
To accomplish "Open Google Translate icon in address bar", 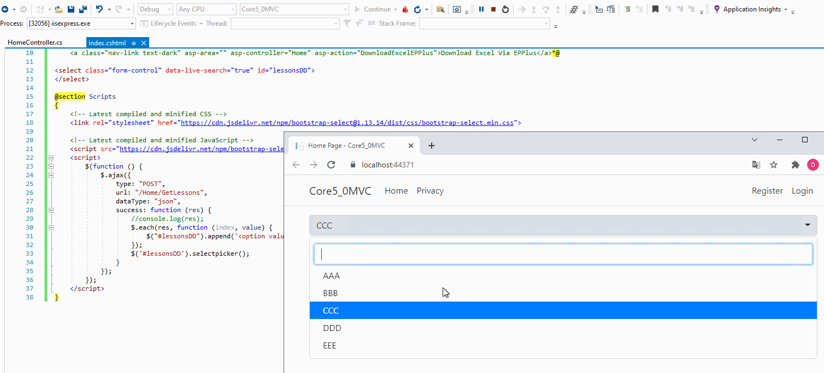I will [x=756, y=165].
